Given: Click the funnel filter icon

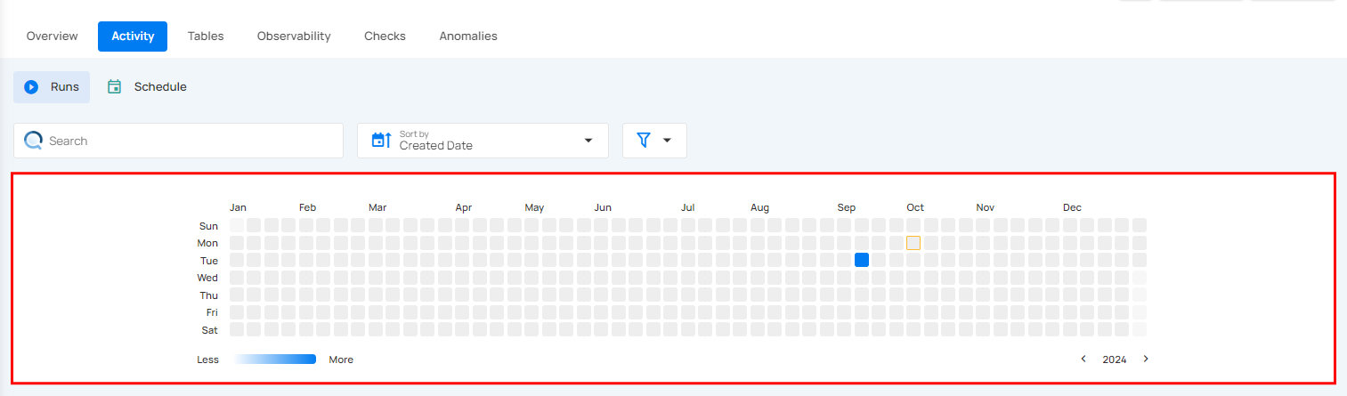Looking at the screenshot, I should coord(644,141).
